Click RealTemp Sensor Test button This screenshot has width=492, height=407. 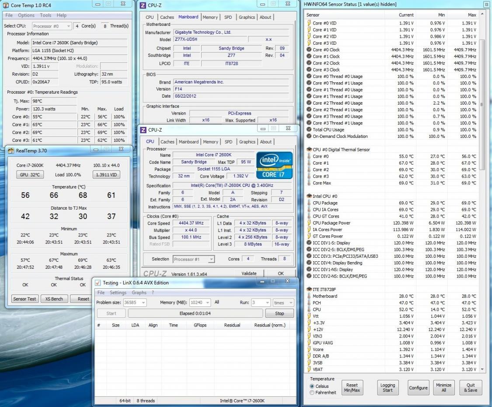24,298
